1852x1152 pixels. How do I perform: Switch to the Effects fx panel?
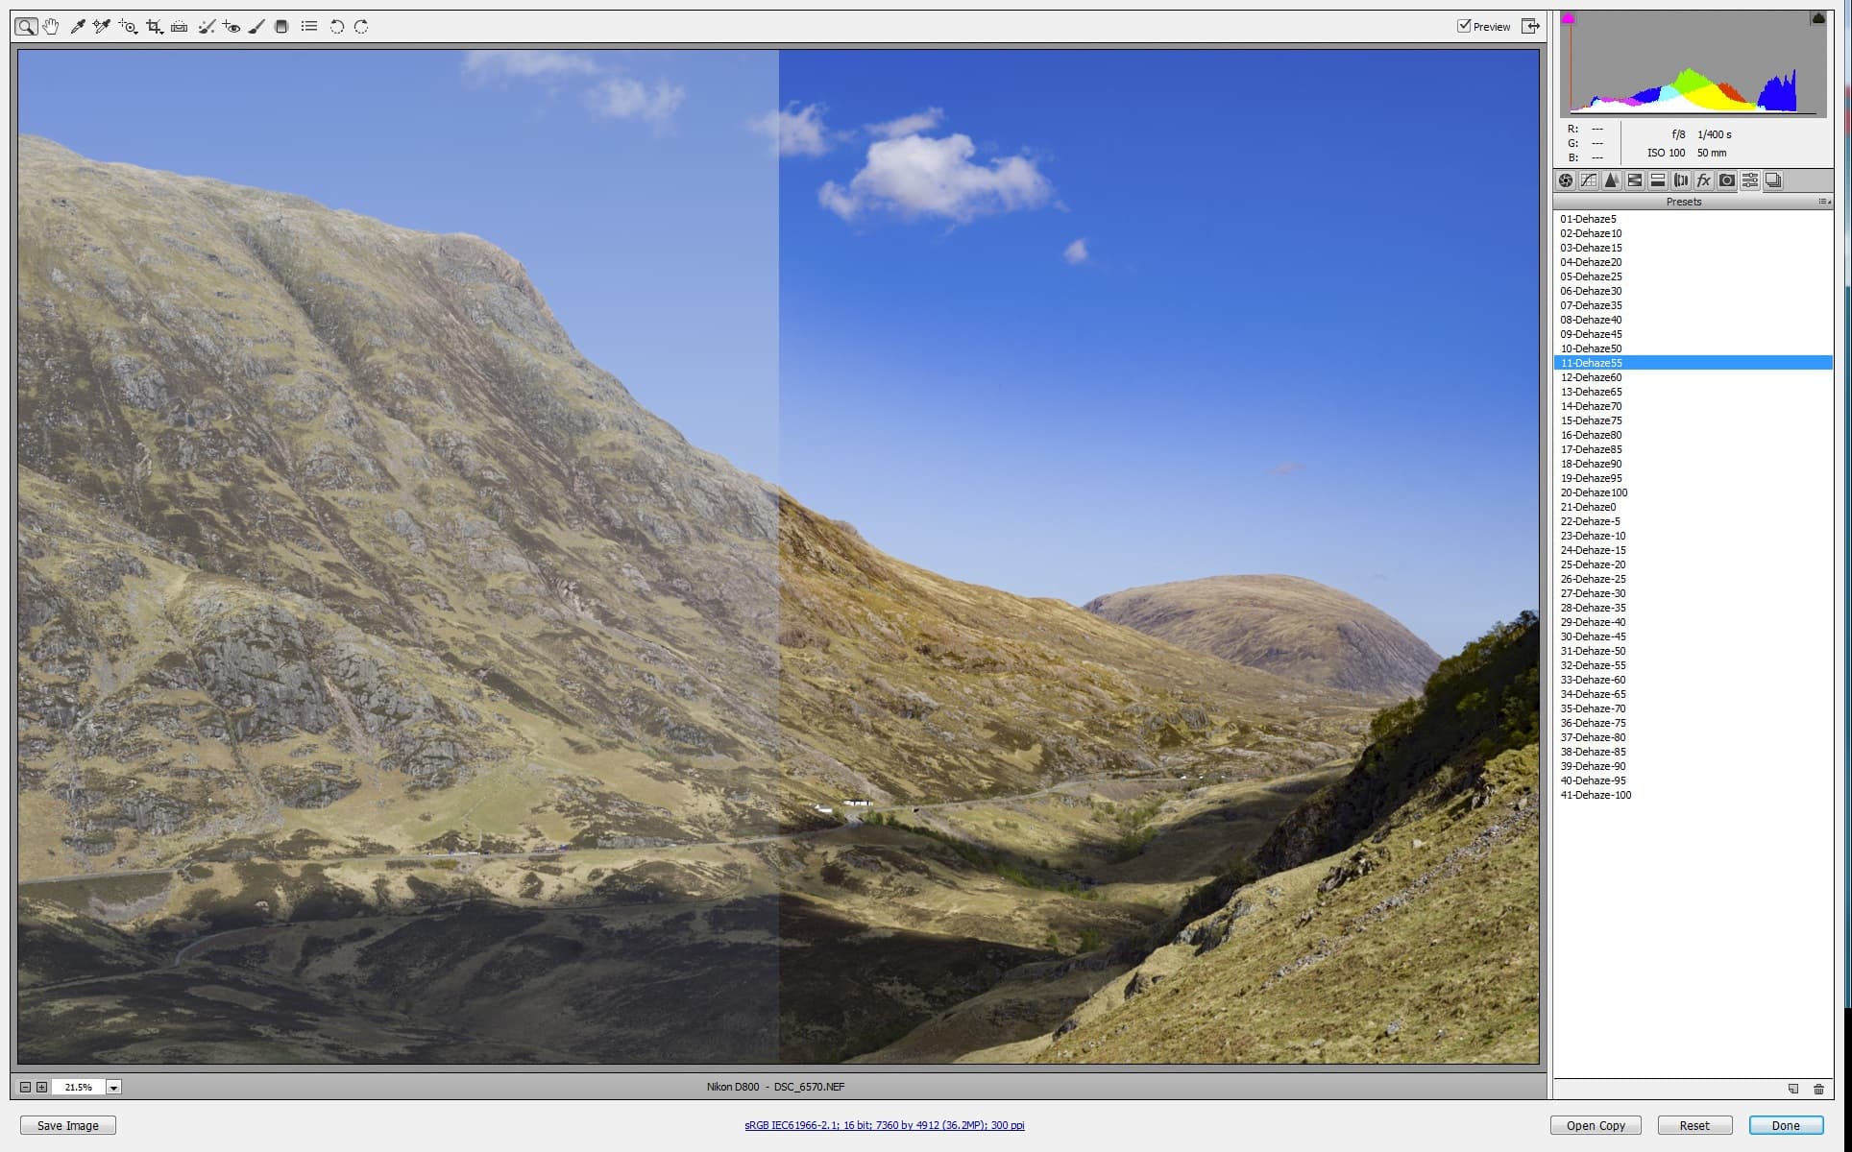tap(1702, 180)
